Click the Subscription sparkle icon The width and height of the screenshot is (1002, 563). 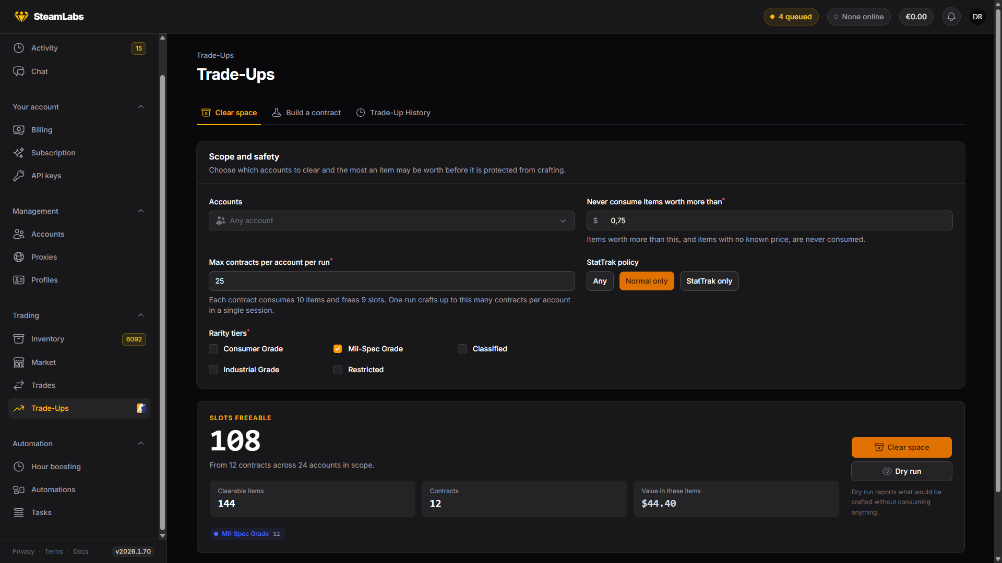pos(19,153)
